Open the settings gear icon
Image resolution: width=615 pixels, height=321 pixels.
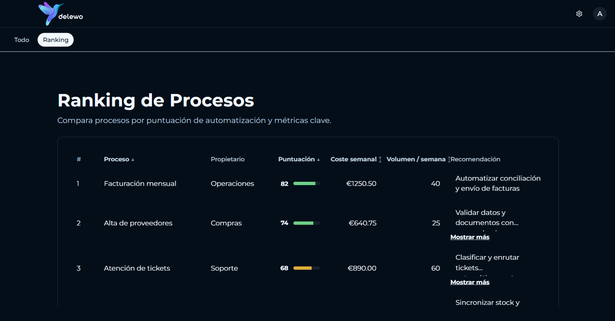pyautogui.click(x=579, y=13)
